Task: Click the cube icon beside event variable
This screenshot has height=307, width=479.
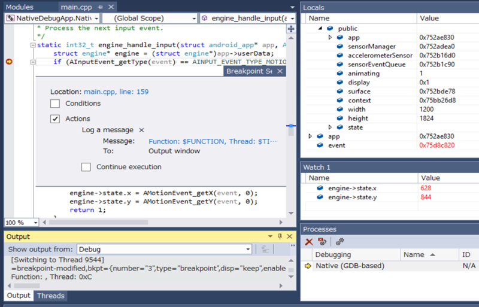Action: coord(320,145)
